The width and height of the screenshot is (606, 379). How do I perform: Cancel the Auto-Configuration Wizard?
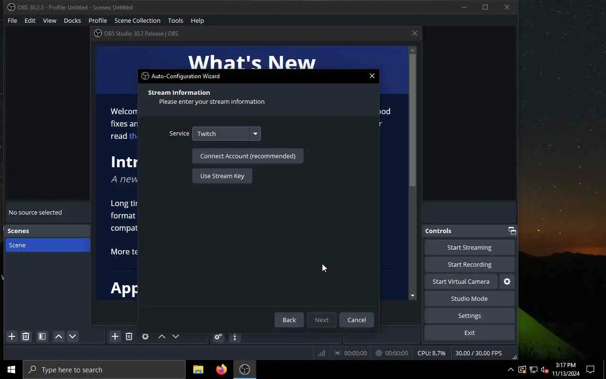[x=356, y=320]
